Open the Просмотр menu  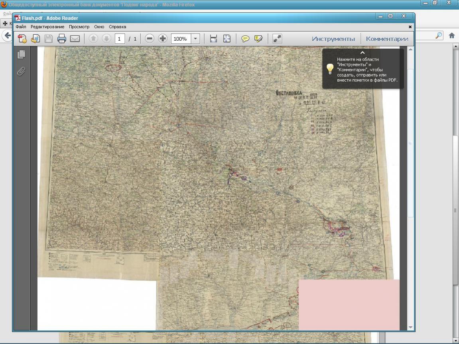79,27
